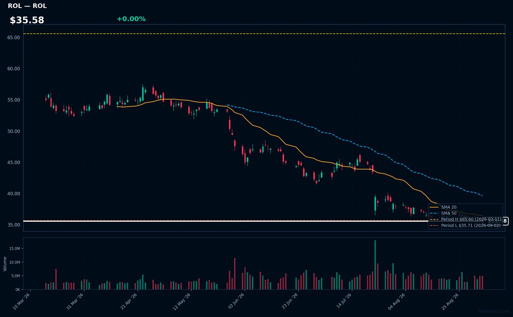
Task: Click the 35.00 price axis label
Action: tap(14, 225)
